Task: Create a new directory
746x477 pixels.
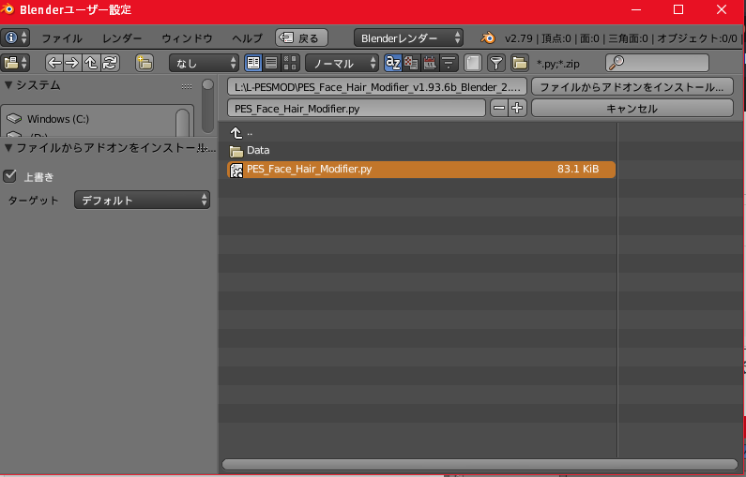Action: [145, 63]
